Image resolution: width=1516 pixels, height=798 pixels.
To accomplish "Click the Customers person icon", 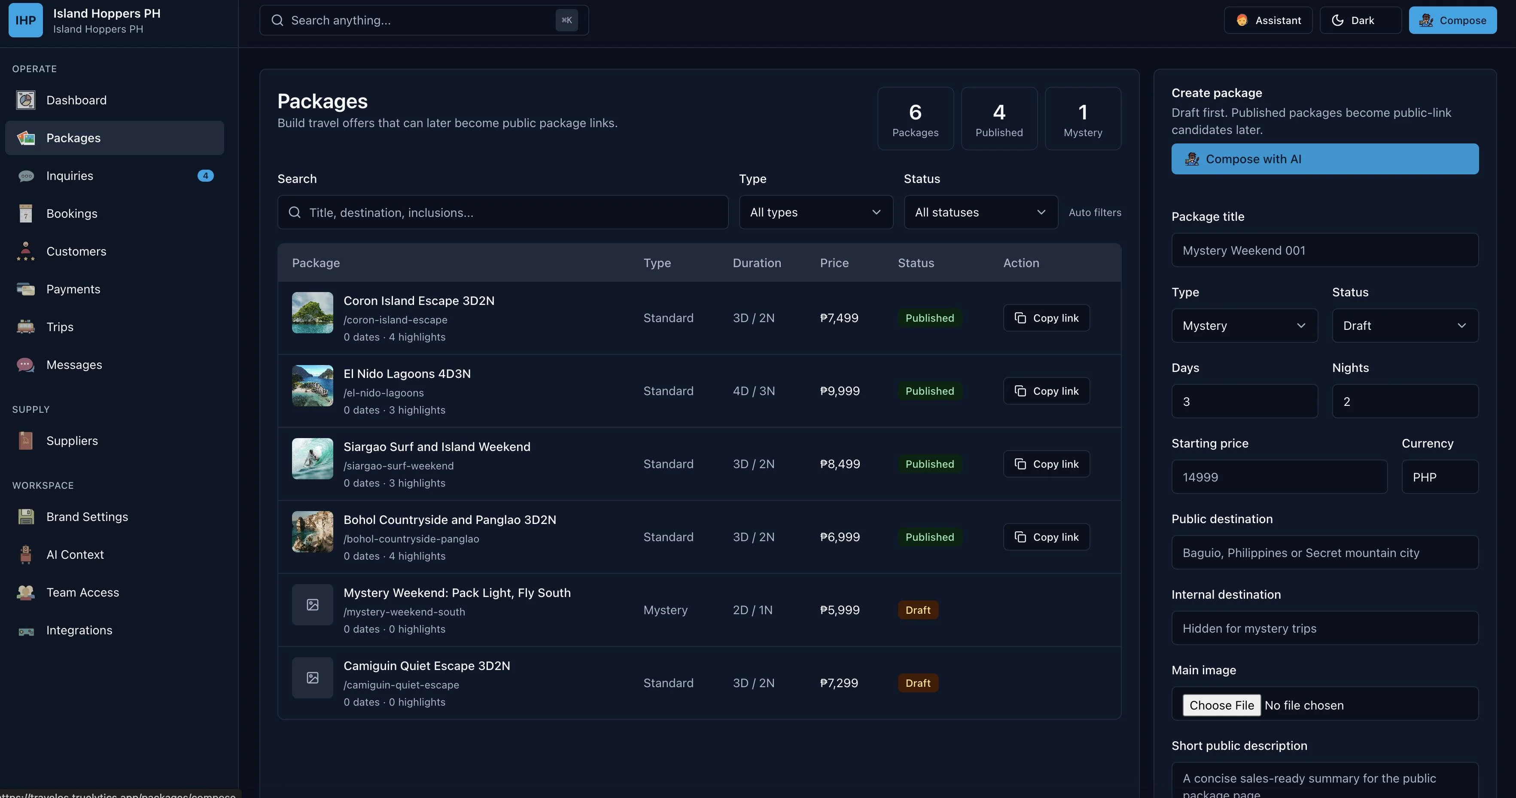I will point(25,251).
